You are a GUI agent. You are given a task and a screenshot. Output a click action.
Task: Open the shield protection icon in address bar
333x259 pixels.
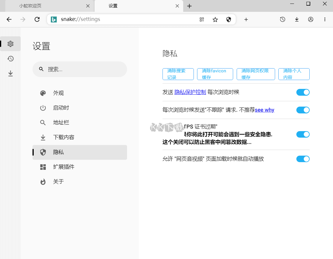(228, 19)
